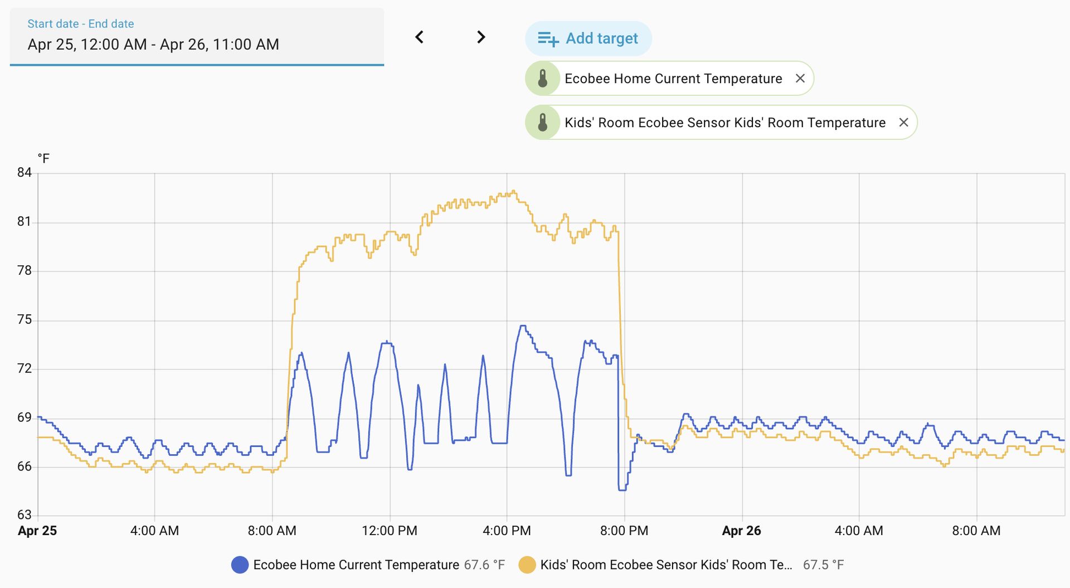The width and height of the screenshot is (1070, 588).
Task: Go to next date range arrow
Action: [481, 37]
